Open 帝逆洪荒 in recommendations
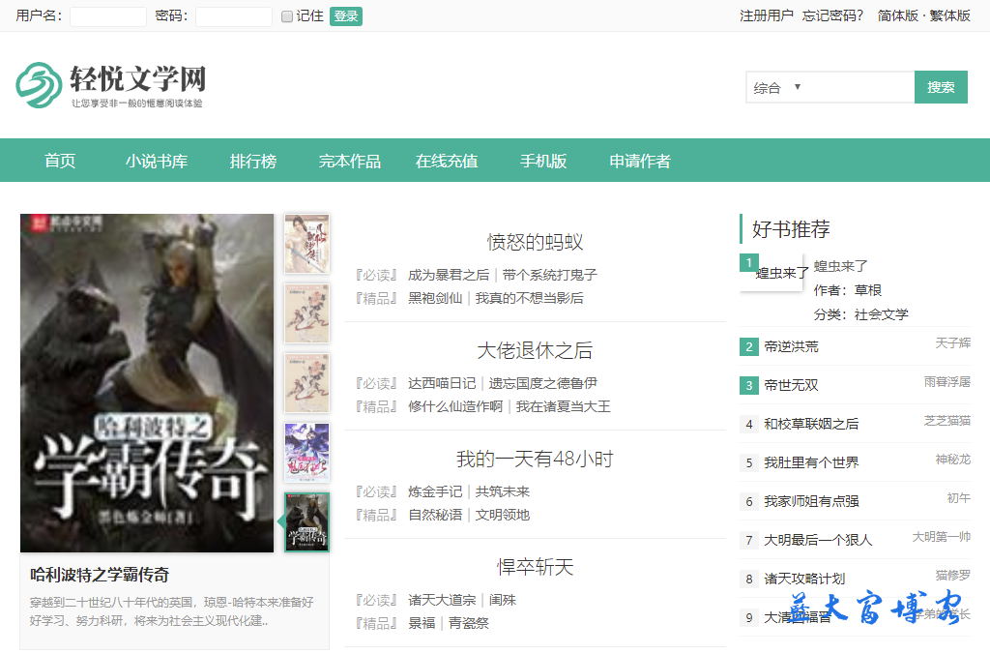990x654 pixels. (x=791, y=346)
